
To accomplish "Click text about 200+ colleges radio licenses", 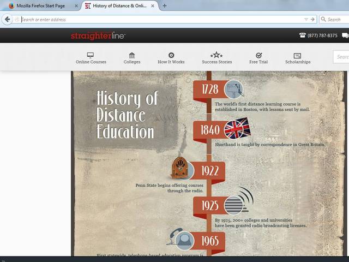I will 261,223.
